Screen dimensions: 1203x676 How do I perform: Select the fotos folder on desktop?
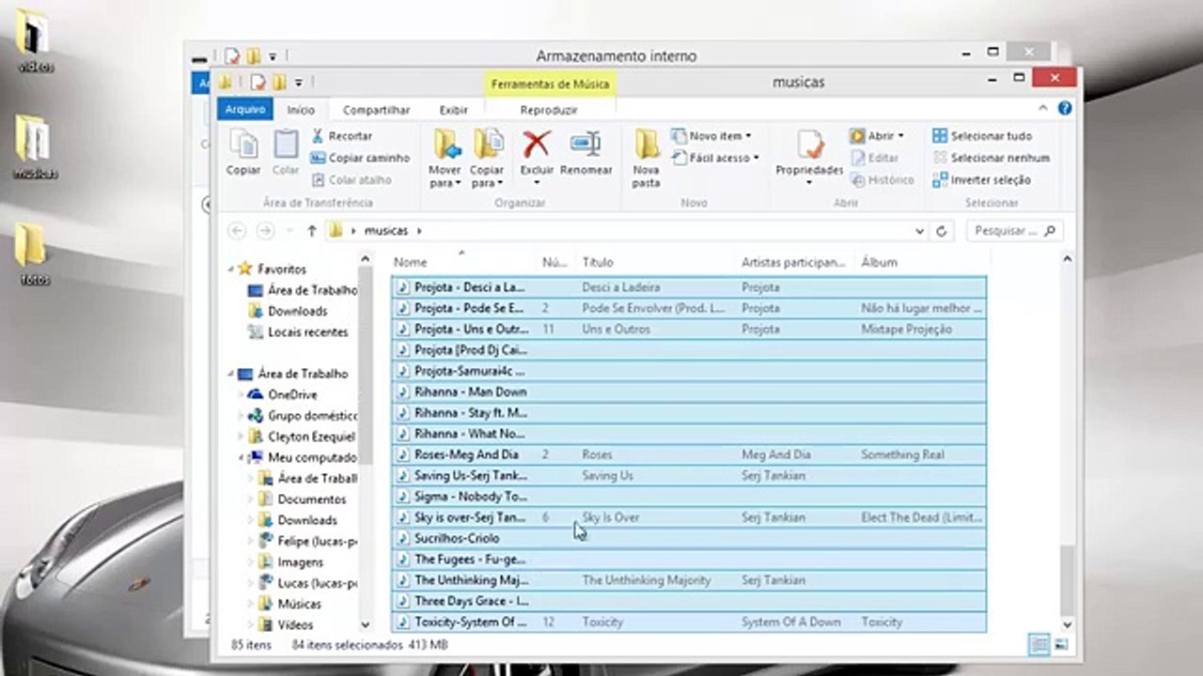pyautogui.click(x=34, y=253)
